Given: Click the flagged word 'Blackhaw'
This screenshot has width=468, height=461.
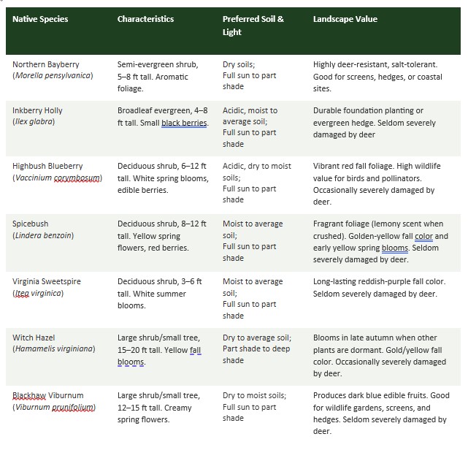Looking at the screenshot, I should pyautogui.click(x=29, y=395).
